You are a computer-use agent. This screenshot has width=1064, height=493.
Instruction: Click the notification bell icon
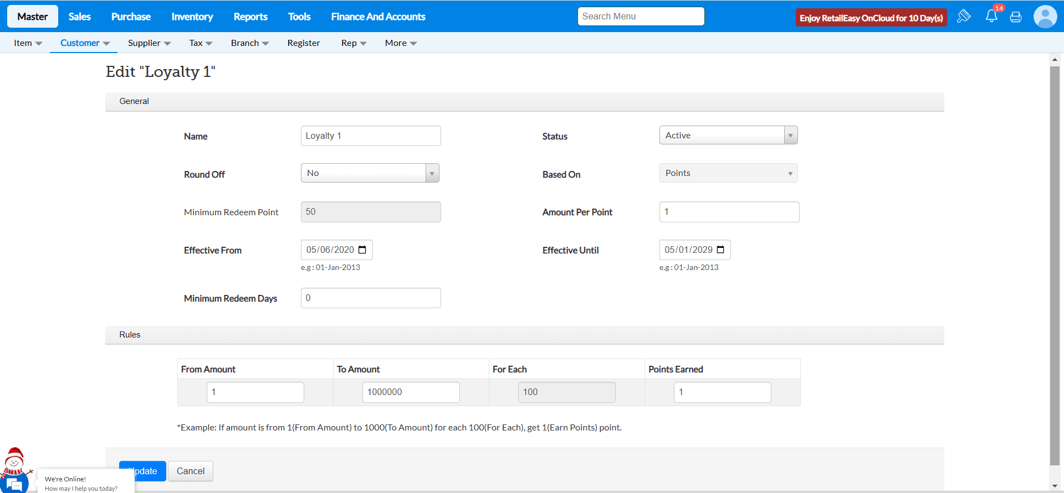pyautogui.click(x=991, y=17)
